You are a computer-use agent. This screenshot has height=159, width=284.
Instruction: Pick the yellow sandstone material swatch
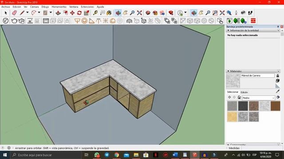(x=232, y=117)
